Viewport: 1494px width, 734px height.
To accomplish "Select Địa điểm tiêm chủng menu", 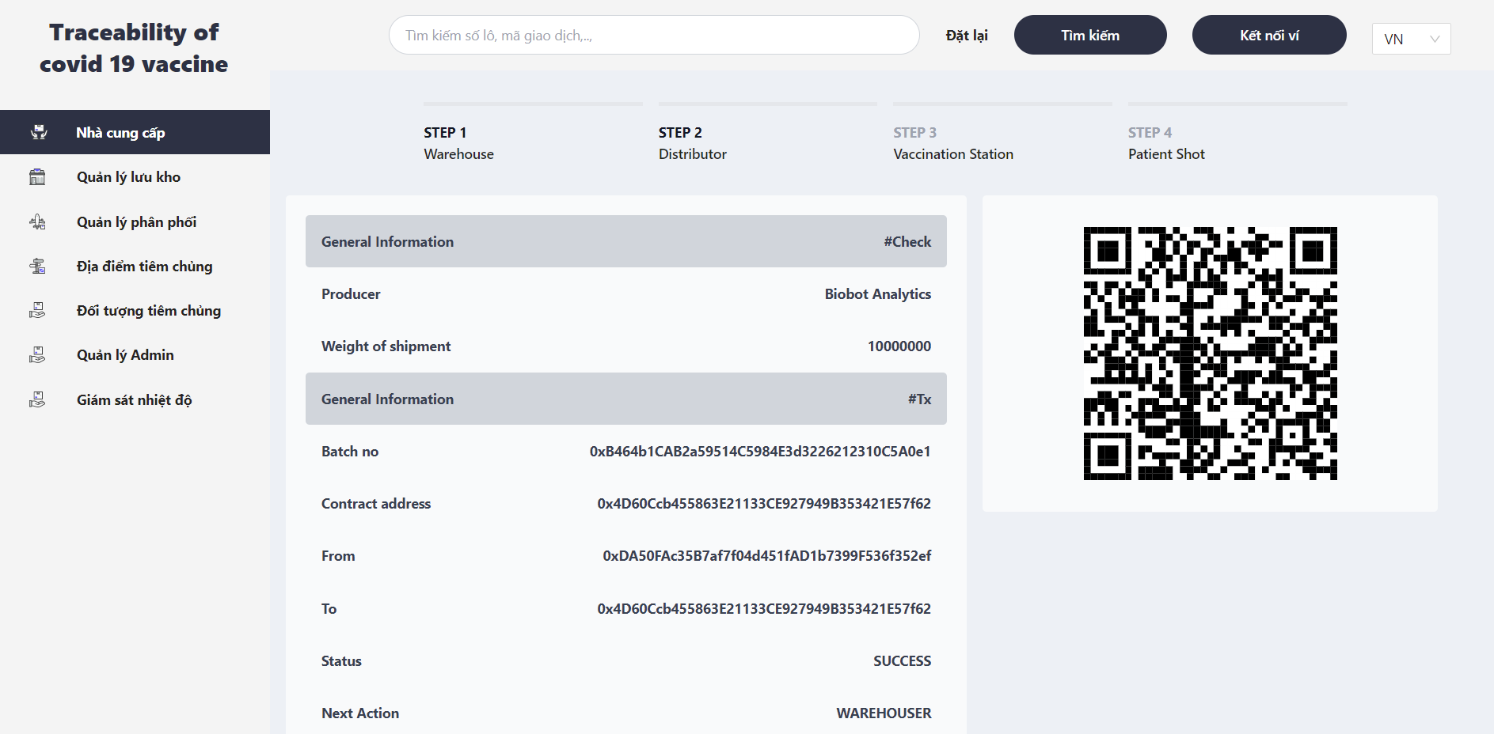I will [135, 266].
